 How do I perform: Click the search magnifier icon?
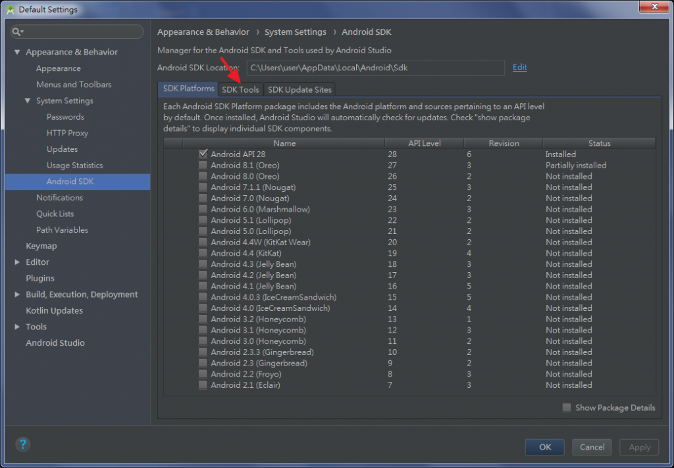click(x=16, y=32)
